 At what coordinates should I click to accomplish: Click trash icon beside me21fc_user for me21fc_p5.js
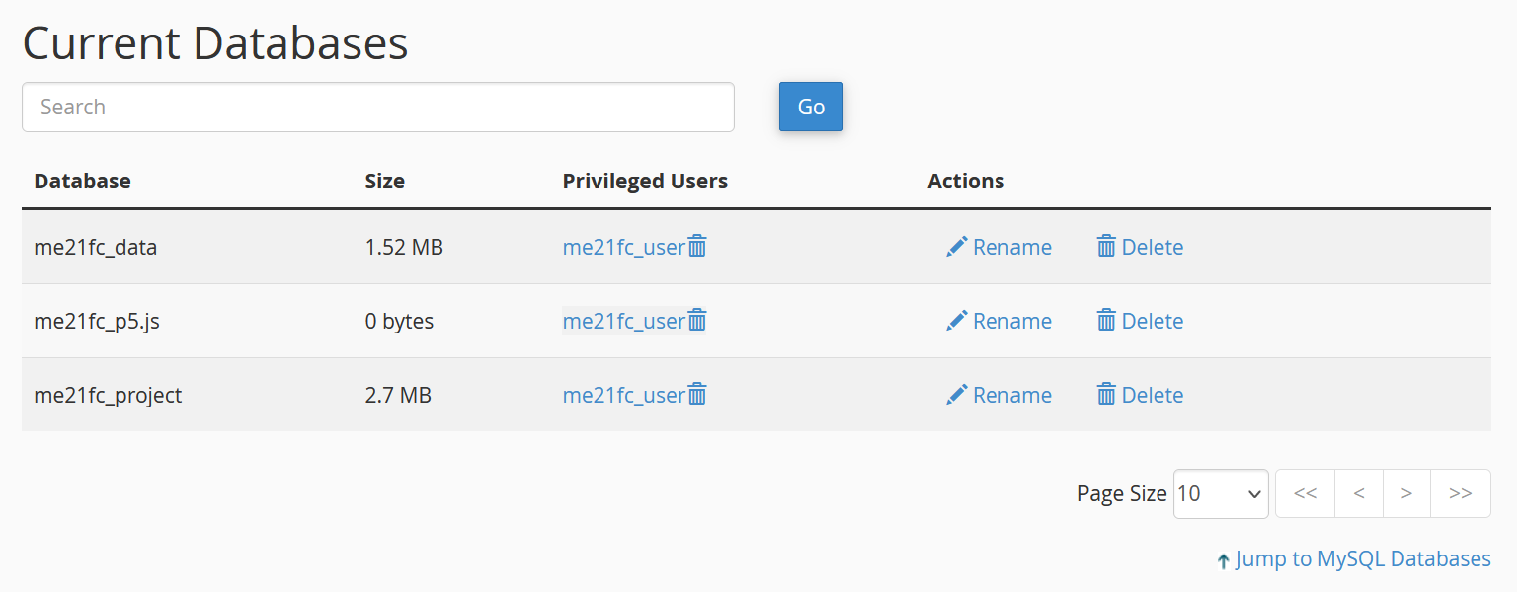click(697, 321)
